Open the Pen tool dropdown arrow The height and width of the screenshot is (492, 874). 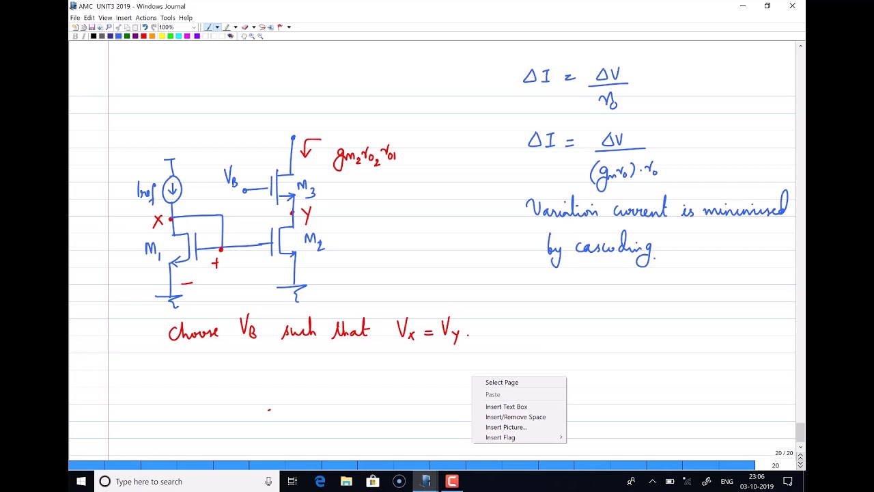click(217, 27)
